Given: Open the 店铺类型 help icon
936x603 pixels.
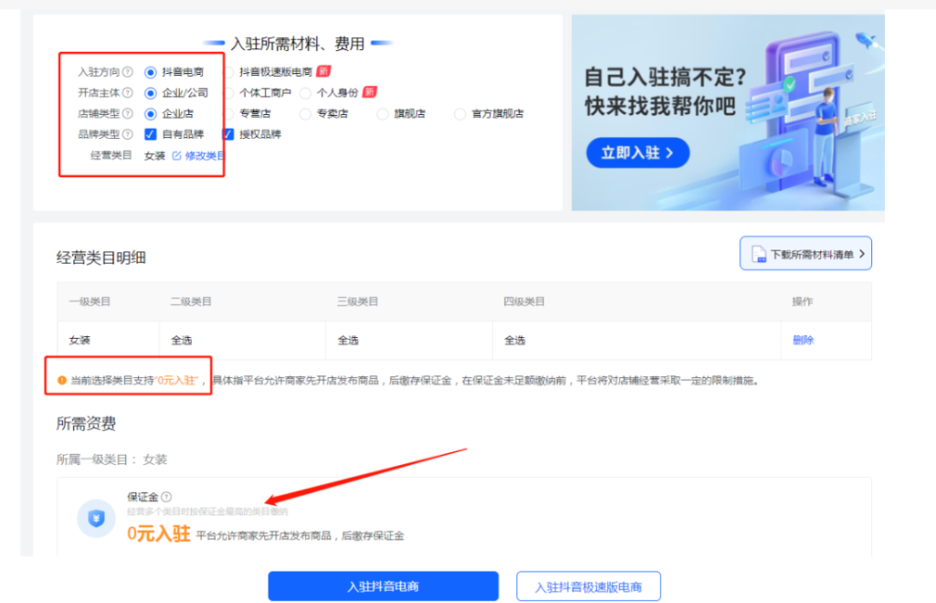Looking at the screenshot, I should 126,113.
